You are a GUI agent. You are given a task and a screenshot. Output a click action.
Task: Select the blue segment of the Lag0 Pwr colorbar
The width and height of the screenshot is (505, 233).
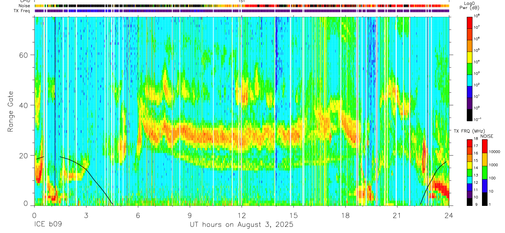(x=470, y=91)
